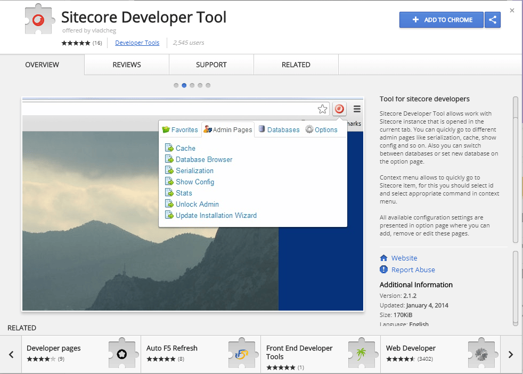The height and width of the screenshot is (374, 523).
Task: Click the Unlock Admin link
Action: point(197,204)
